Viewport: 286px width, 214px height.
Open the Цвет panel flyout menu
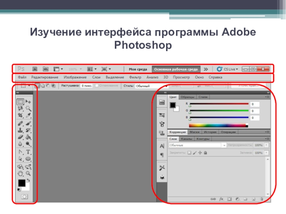coord(267,97)
